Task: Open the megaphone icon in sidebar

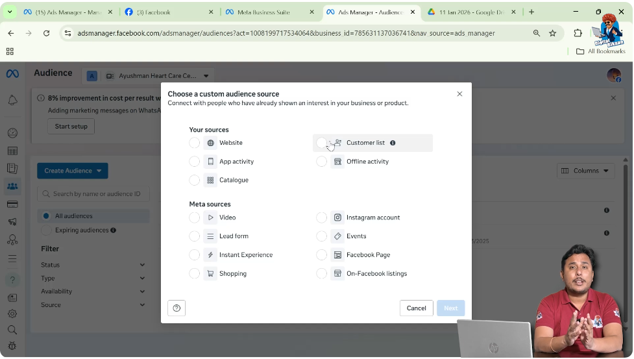Action: [x=12, y=221]
